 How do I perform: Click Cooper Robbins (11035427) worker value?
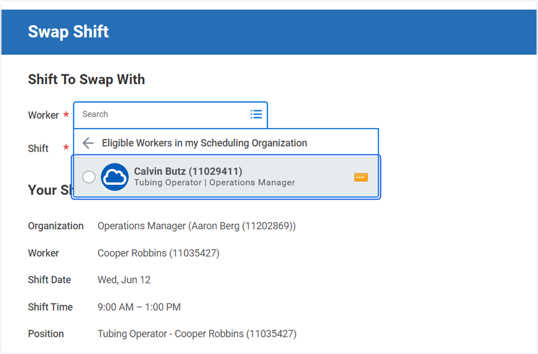coord(158,253)
